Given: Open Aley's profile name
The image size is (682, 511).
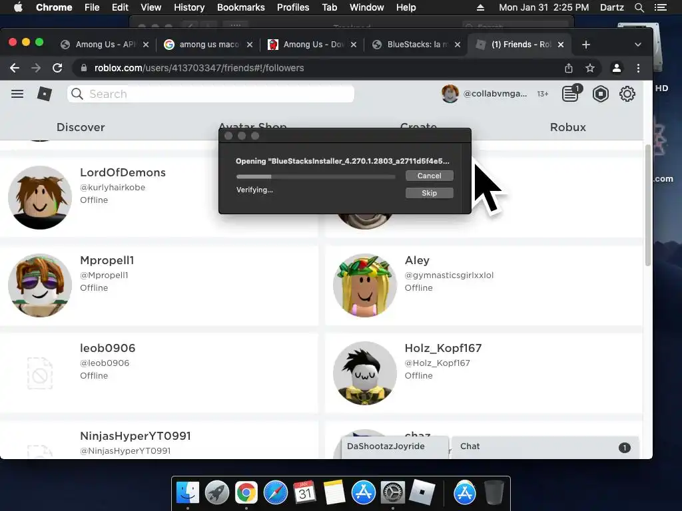Looking at the screenshot, I should (x=417, y=260).
